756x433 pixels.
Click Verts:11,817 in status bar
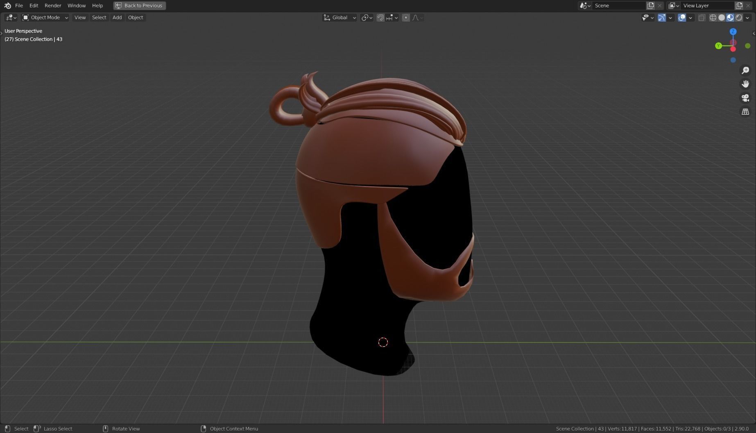(x=622, y=428)
